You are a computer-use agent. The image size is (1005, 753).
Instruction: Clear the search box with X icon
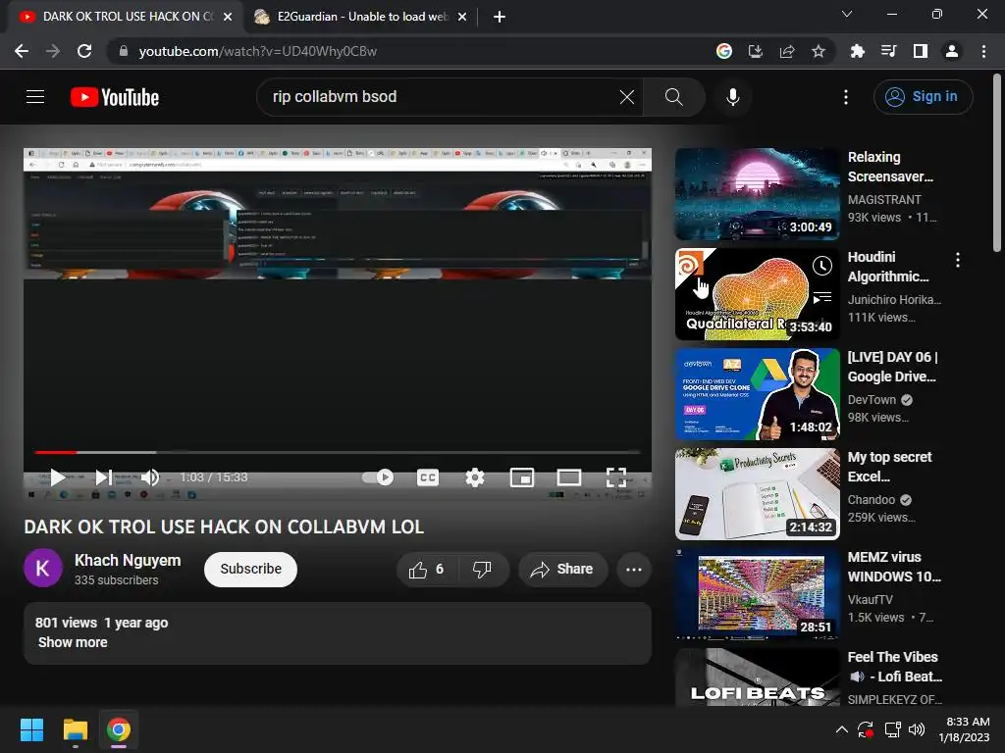click(x=627, y=97)
